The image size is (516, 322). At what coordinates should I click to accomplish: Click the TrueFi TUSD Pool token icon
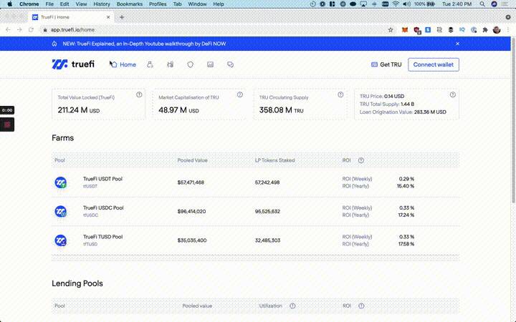[60, 240]
